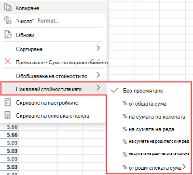193x175 pixels.
Task: Click the red X remove icon
Action: coord(8,62)
